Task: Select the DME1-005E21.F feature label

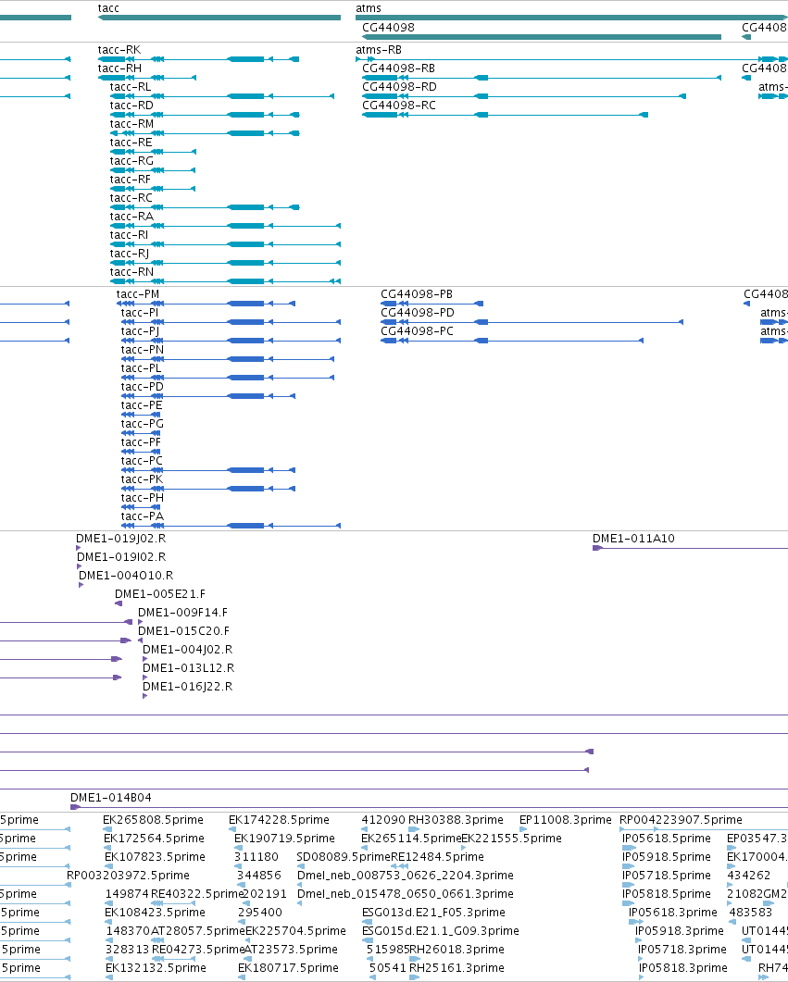Action: 159,593
